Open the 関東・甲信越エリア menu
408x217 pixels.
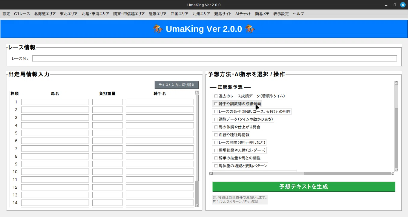coord(129,14)
